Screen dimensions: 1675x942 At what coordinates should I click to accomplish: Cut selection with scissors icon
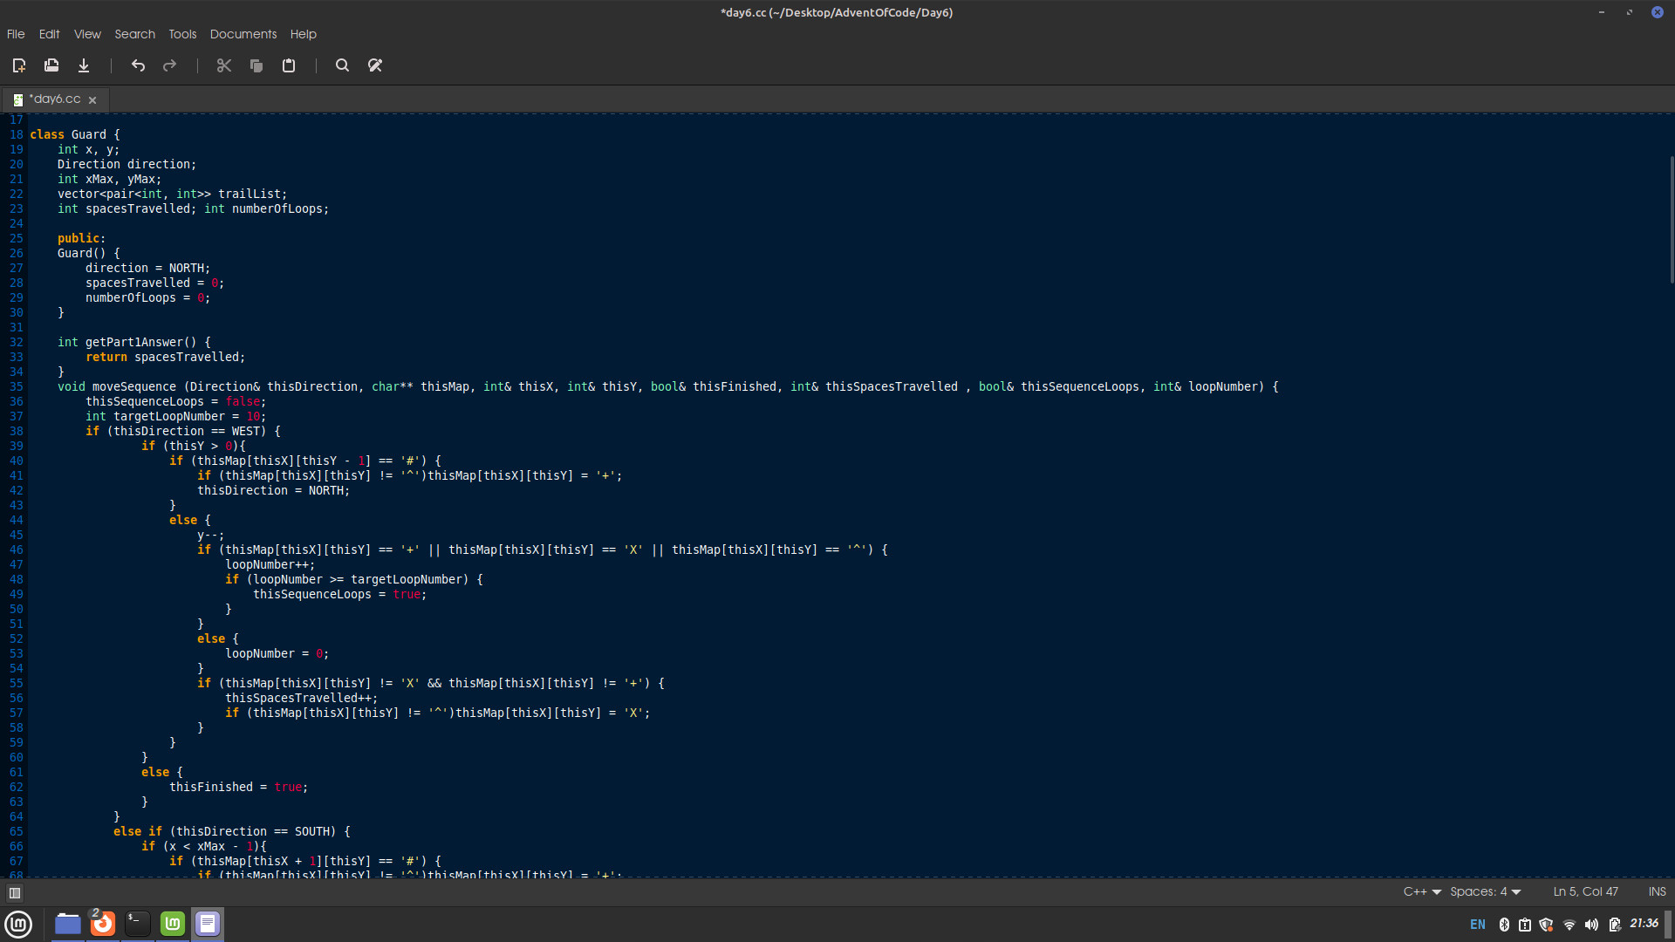click(x=224, y=65)
